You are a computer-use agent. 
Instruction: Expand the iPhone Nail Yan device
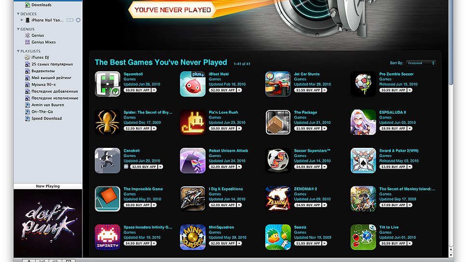tap(22, 20)
